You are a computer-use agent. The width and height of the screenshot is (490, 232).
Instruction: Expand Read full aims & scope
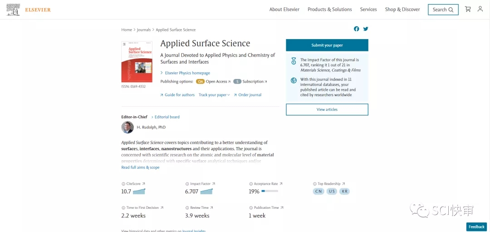tap(140, 168)
